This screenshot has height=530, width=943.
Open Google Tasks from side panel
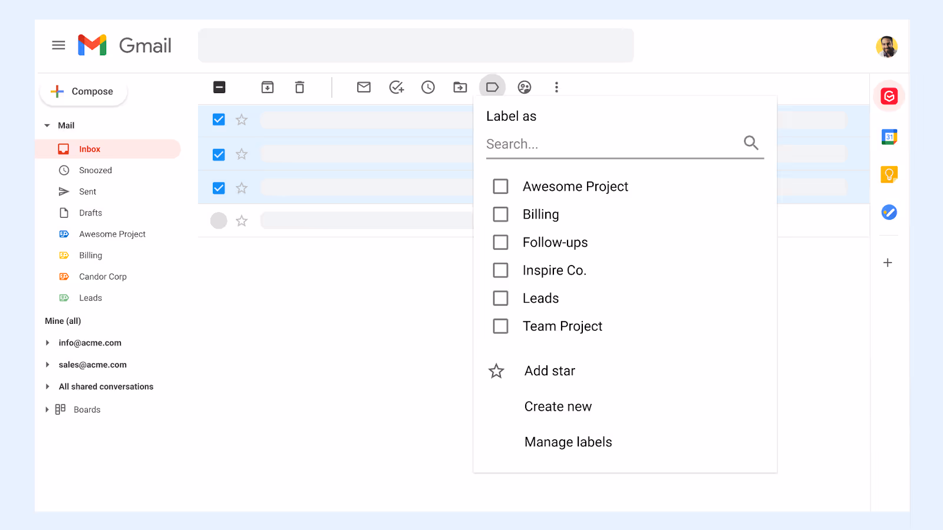[x=889, y=212]
